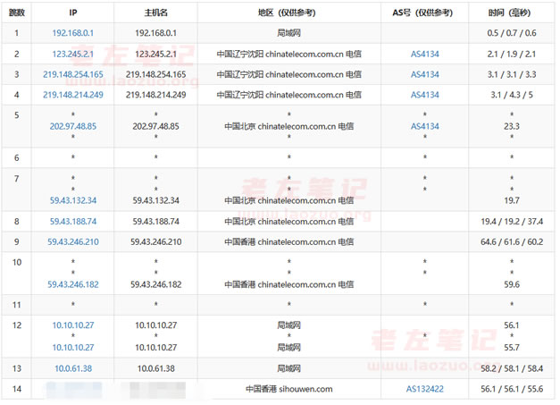Click the blue 123.245.2.1 IP link
Viewport: 560px width, 405px height.
pyautogui.click(x=73, y=54)
